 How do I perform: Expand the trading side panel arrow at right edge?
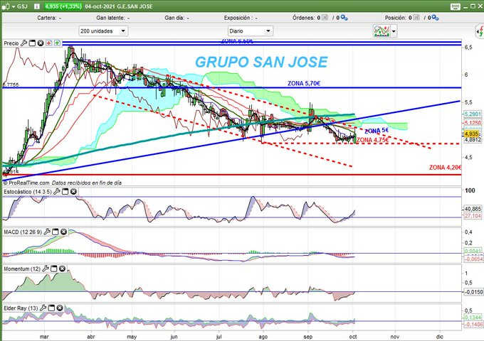pos(479,31)
